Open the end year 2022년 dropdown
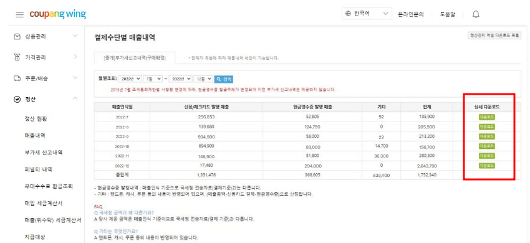530x243 pixels. pos(180,79)
